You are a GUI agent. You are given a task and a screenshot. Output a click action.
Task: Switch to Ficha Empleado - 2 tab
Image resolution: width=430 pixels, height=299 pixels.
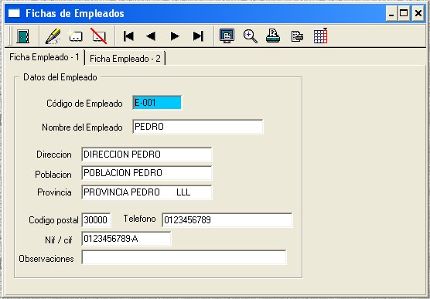tap(125, 58)
